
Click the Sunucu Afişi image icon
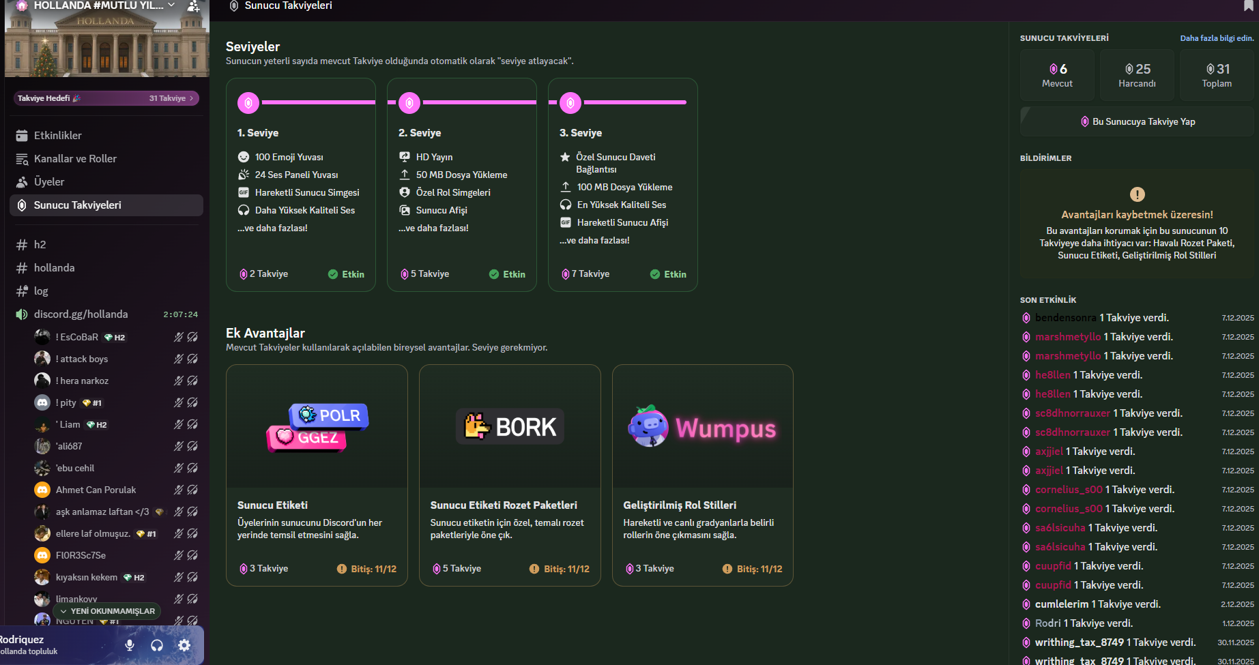[x=405, y=210]
